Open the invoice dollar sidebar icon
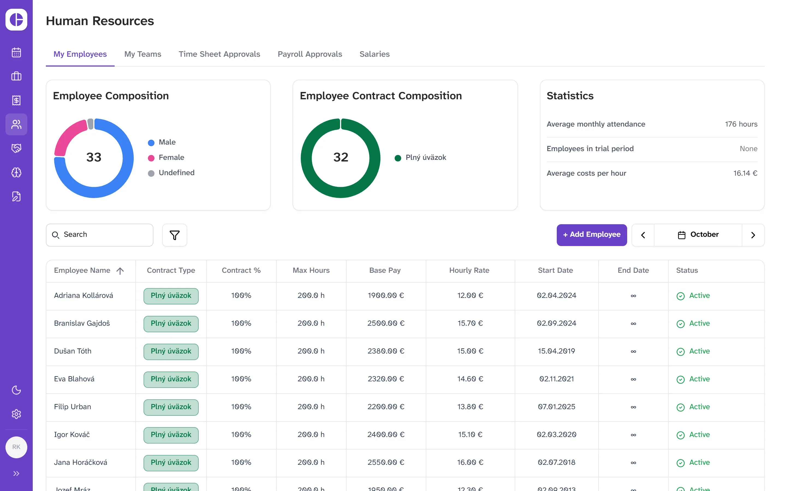Screen dimensions: 786x491 pyautogui.click(x=16, y=100)
